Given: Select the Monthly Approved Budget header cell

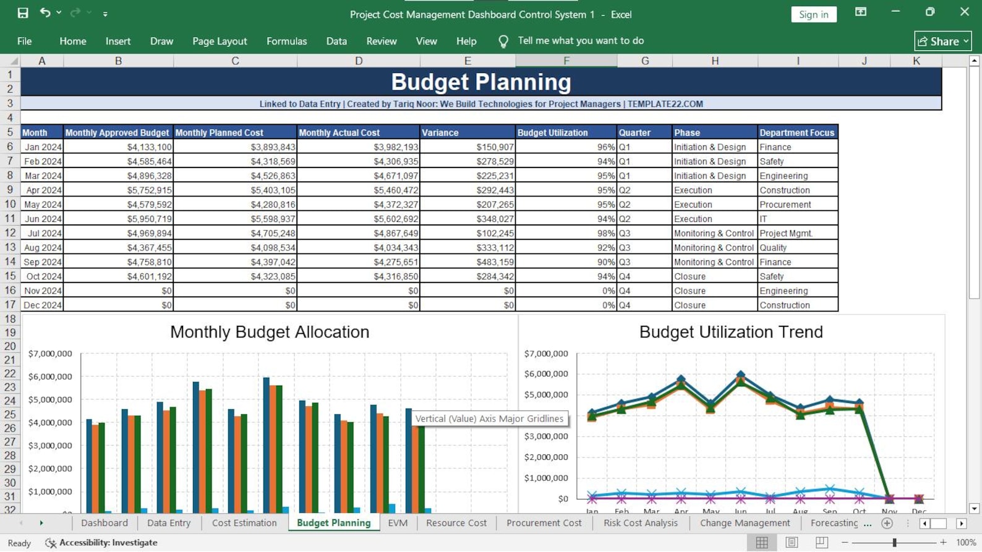Looking at the screenshot, I should coord(118,132).
